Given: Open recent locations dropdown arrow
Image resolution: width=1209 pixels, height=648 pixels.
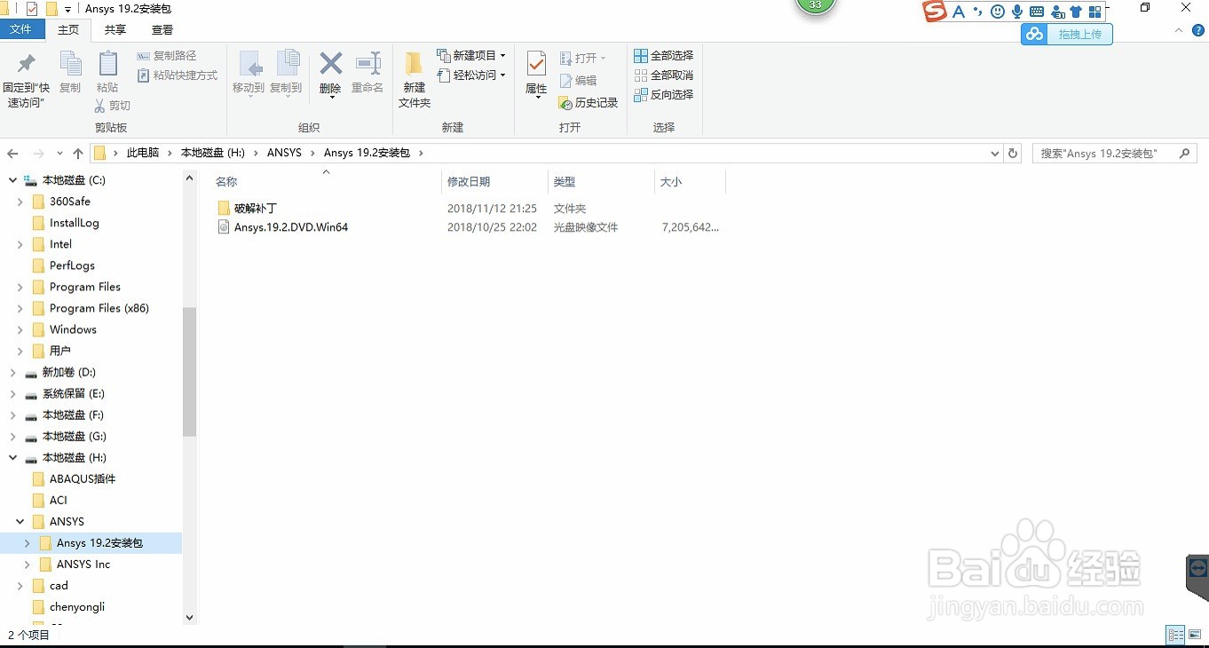Looking at the screenshot, I should tap(59, 154).
